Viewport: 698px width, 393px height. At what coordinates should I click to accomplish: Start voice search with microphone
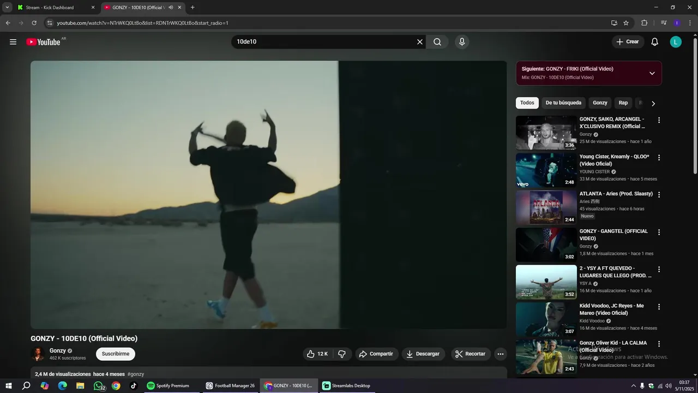(462, 42)
